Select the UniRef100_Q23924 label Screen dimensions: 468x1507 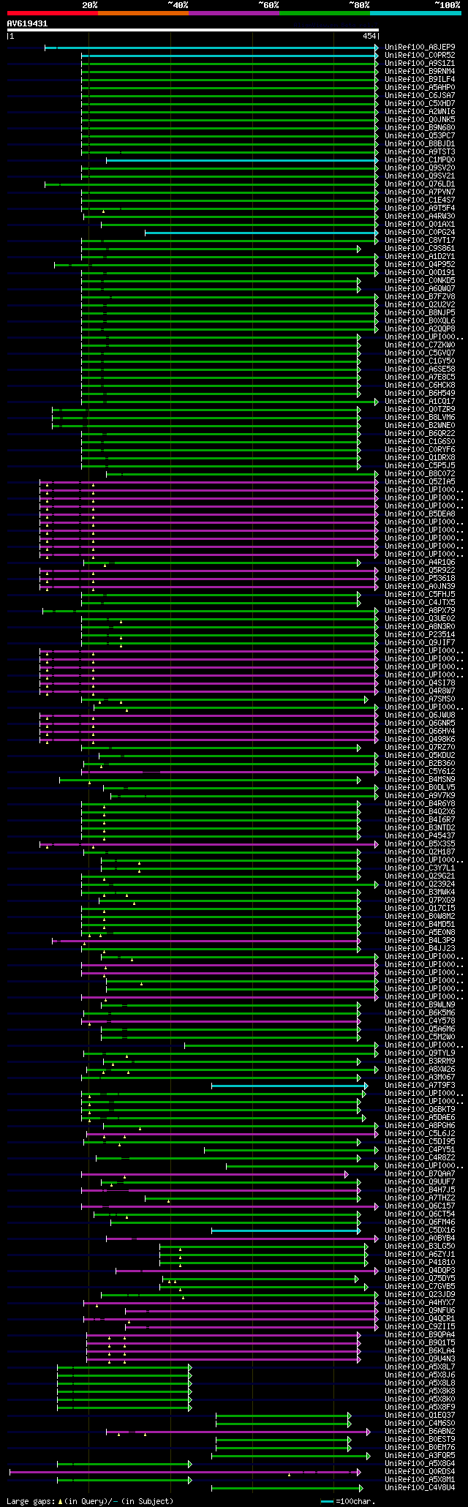pos(420,884)
